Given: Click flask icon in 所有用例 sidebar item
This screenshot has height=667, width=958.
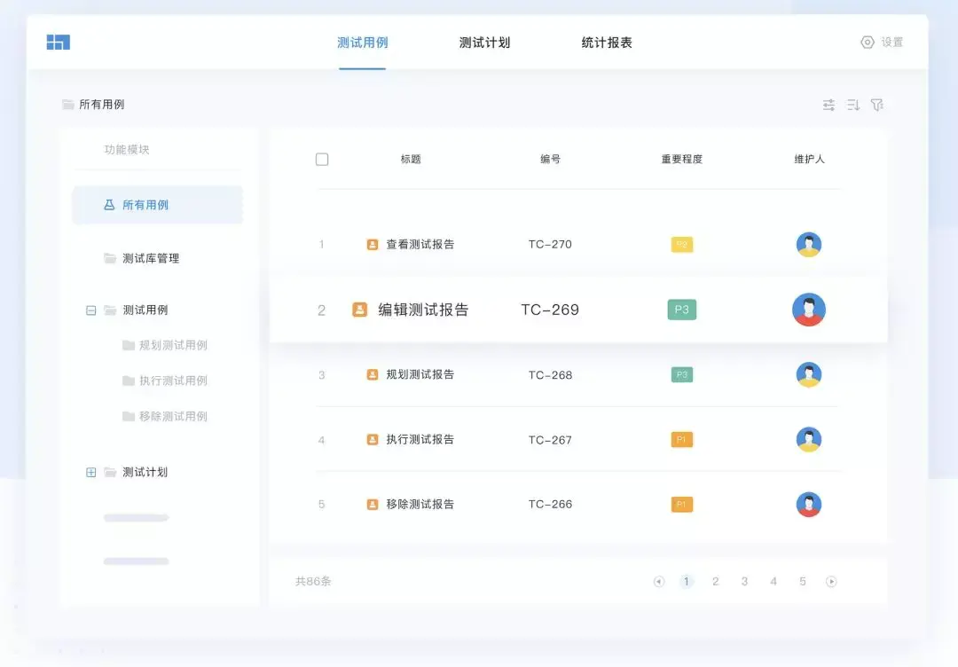Looking at the screenshot, I should pos(109,205).
